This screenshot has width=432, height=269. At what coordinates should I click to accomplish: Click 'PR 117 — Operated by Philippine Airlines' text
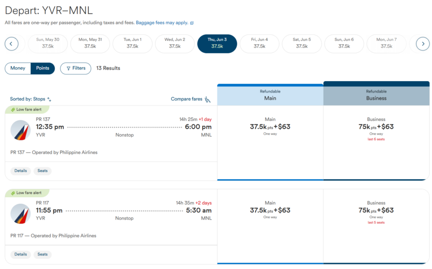click(53, 236)
